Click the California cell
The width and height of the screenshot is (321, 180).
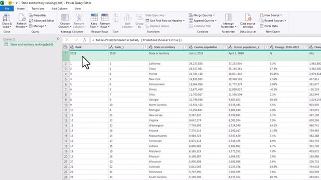click(x=168, y=63)
